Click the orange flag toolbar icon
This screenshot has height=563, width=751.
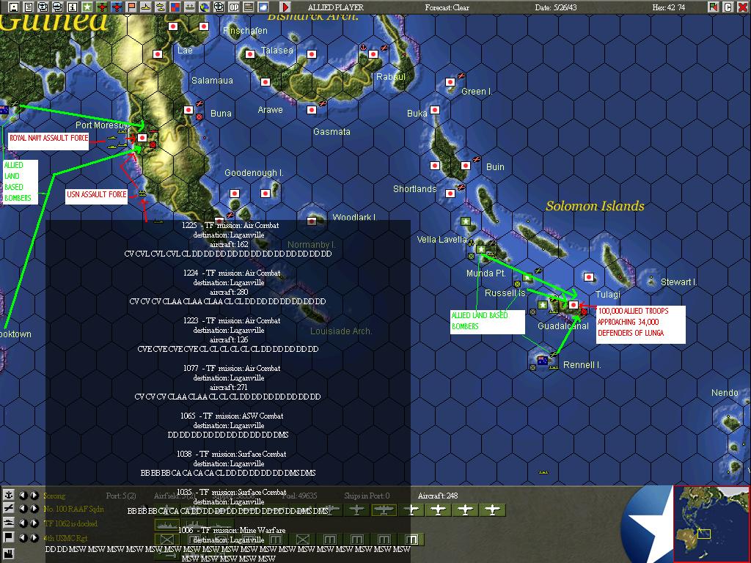point(131,7)
